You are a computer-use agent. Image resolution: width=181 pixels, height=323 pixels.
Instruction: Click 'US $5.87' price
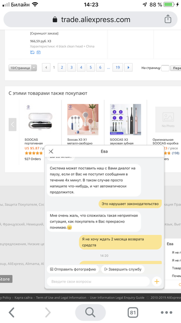pyautogui.click(x=32, y=148)
